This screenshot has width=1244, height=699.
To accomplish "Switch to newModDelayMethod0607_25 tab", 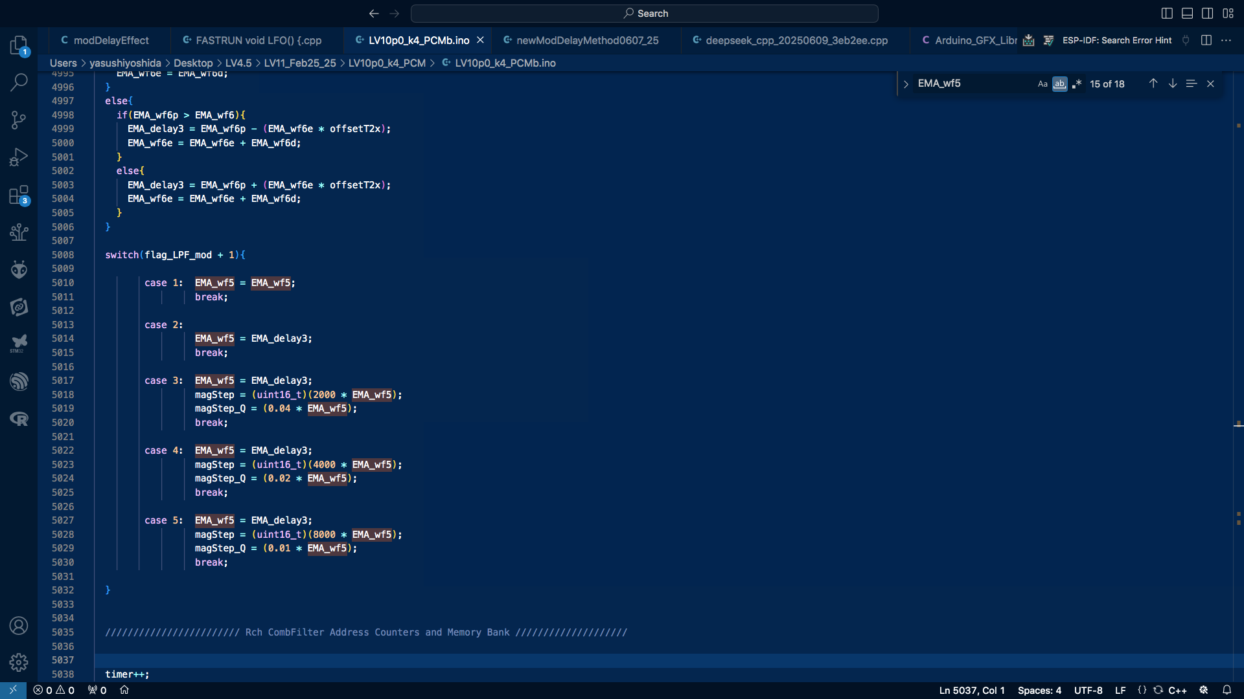I will pyautogui.click(x=587, y=40).
